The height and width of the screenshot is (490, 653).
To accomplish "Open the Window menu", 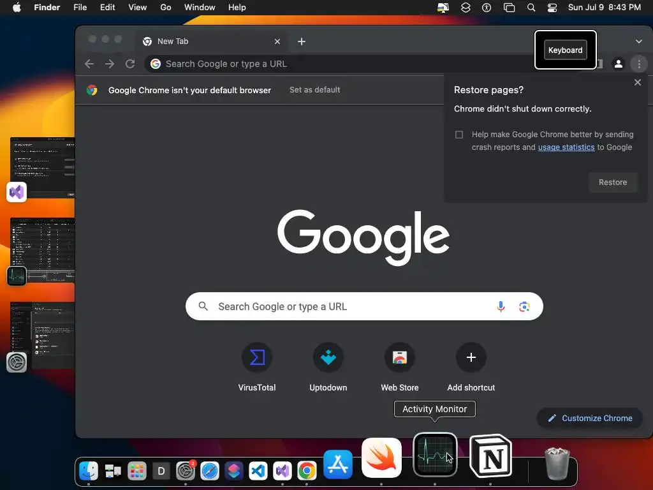I will tap(200, 7).
